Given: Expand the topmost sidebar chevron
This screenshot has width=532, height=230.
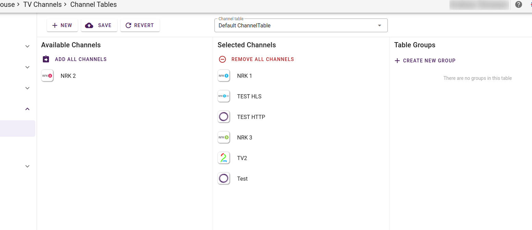Looking at the screenshot, I should coord(27,46).
